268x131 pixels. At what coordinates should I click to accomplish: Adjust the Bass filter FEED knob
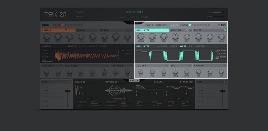(222, 37)
